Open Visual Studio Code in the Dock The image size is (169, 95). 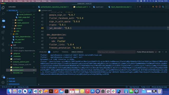35,91
